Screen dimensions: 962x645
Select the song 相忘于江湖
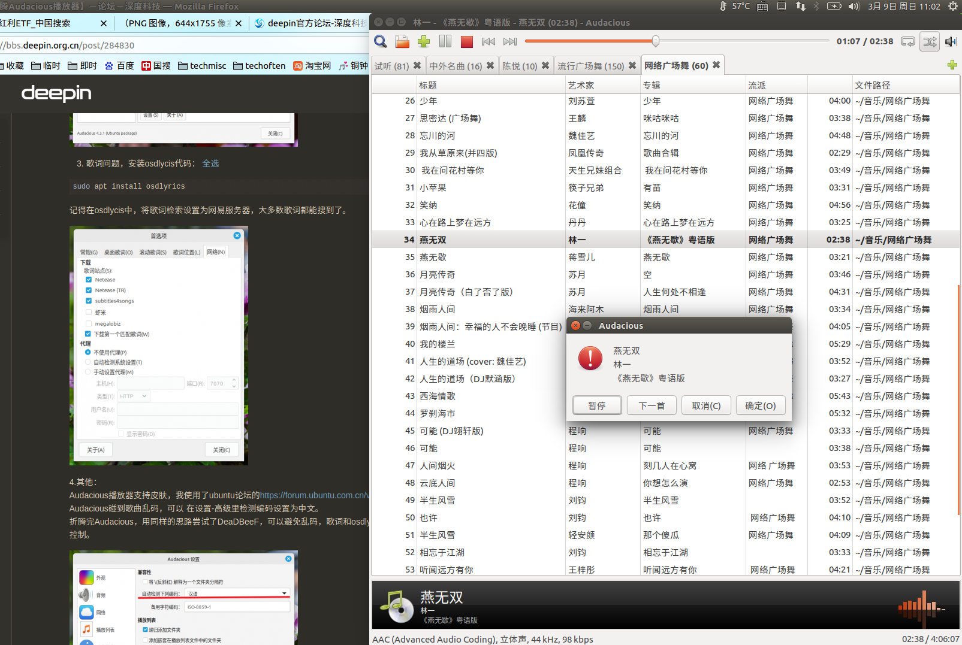coord(665,552)
